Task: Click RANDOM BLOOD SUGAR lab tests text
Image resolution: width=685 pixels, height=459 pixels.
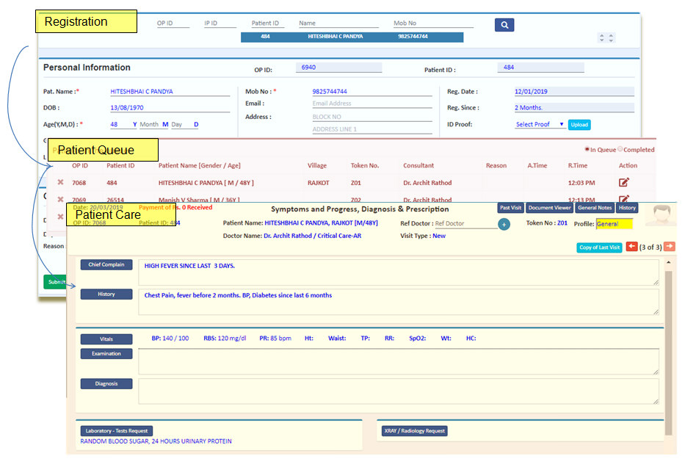Action: (x=156, y=441)
